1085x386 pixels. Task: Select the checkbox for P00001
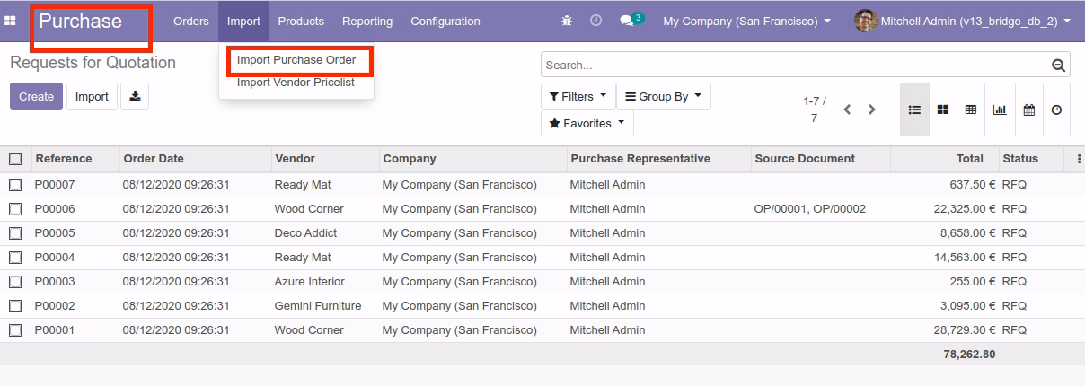(15, 330)
